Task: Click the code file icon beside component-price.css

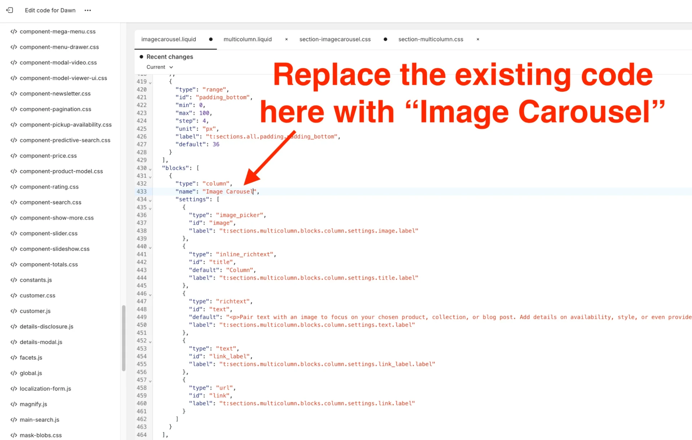Action: pyautogui.click(x=14, y=155)
